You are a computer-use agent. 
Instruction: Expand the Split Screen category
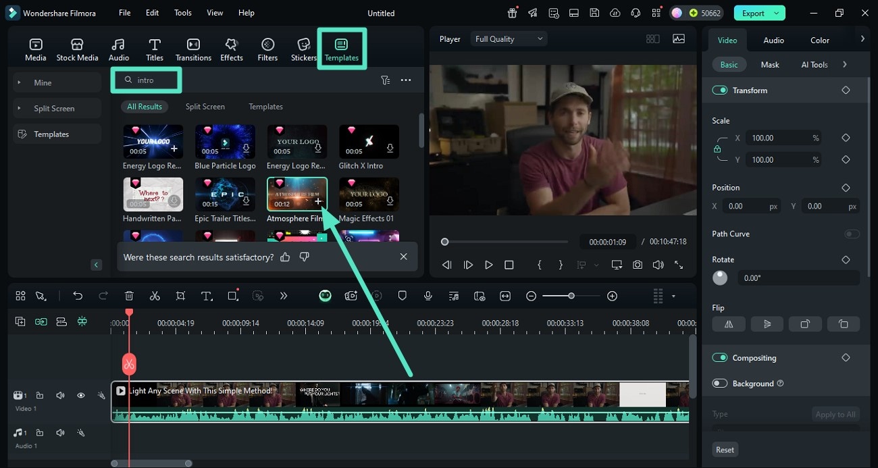pyautogui.click(x=18, y=108)
